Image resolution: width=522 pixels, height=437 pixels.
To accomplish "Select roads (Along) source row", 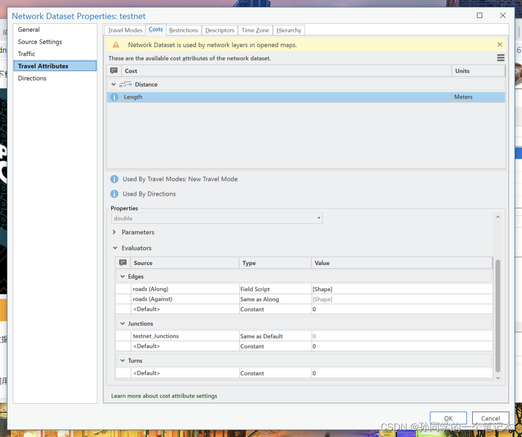I will coord(185,289).
